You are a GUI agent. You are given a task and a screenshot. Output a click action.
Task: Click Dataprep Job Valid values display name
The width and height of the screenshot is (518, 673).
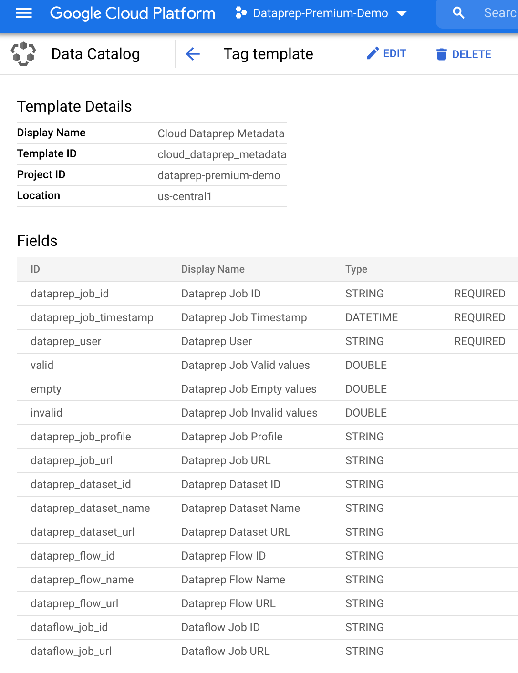pyautogui.click(x=246, y=365)
